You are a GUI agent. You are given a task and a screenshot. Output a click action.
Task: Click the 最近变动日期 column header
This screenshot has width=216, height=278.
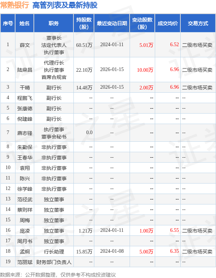coord(112,23)
